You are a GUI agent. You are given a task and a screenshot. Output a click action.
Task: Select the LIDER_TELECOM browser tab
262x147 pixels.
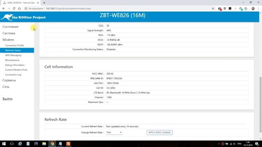(21, 3)
